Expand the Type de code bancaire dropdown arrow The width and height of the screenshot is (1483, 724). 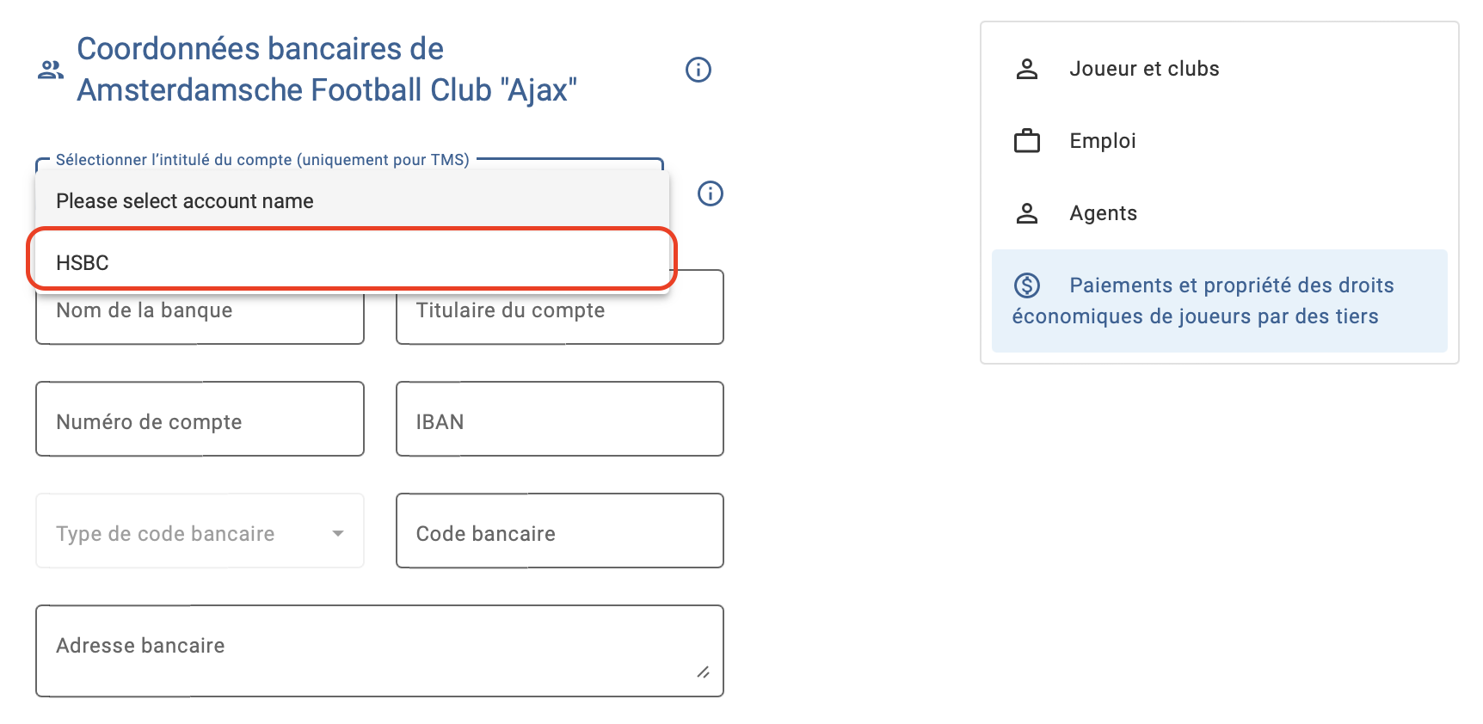(338, 533)
